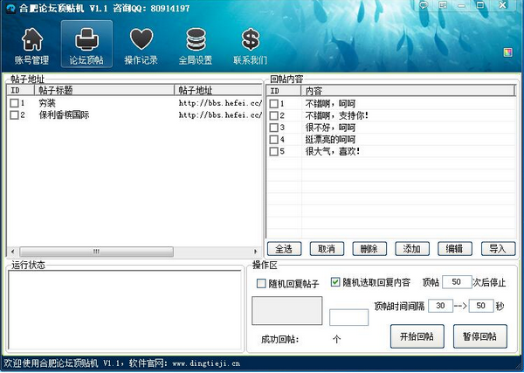
Task: Click 取消 button
Action: pos(327,249)
